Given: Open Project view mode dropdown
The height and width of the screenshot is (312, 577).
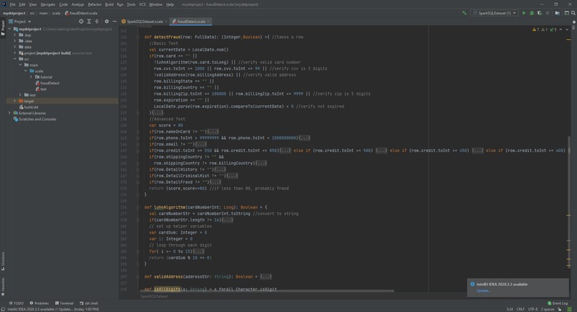Looking at the screenshot, I should (20, 21).
